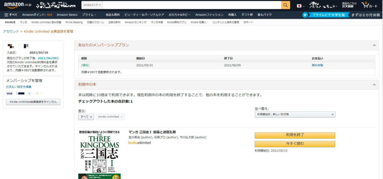383x179 pixels.
Task: Go to Kindle Unlimited 読み放題 tab
Action: (46, 22)
